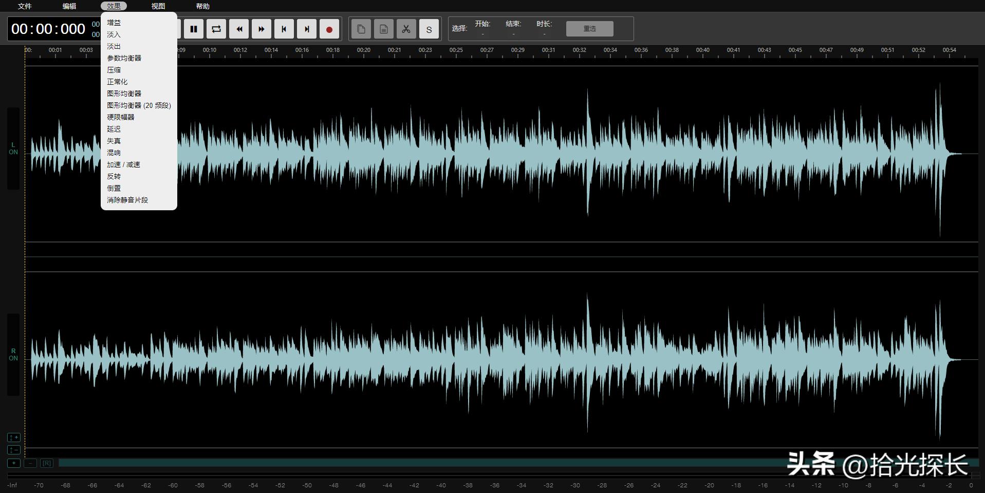Image resolution: width=985 pixels, height=493 pixels.
Task: Toggle the left channel L ON switch
Action: [13, 149]
